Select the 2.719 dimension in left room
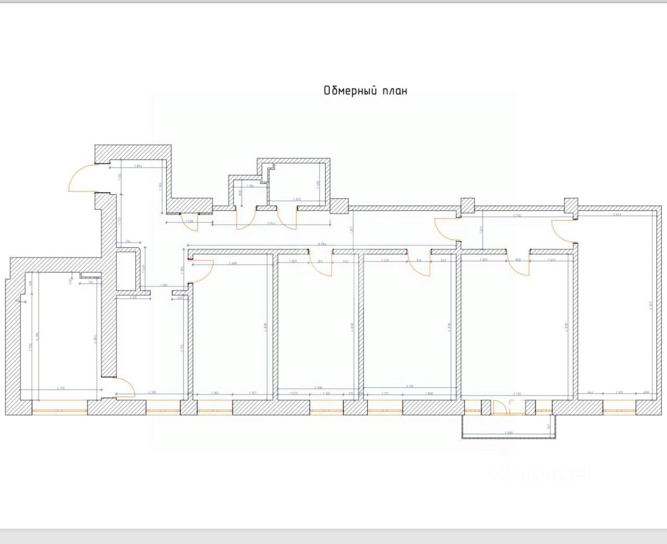The width and height of the screenshot is (667, 544). click(60, 388)
